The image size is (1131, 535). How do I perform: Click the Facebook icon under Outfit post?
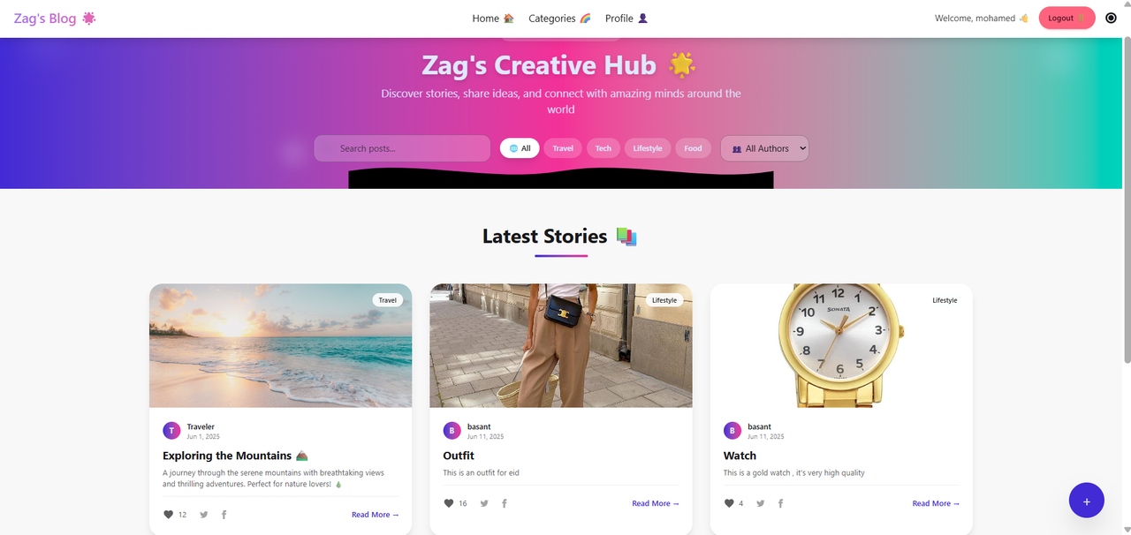(x=505, y=503)
